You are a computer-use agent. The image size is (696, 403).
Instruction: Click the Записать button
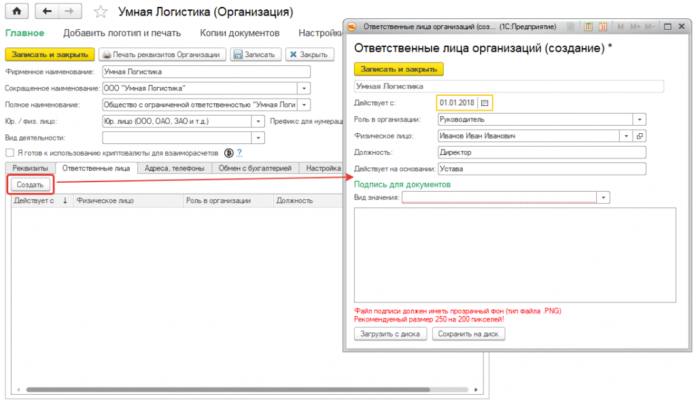[256, 54]
